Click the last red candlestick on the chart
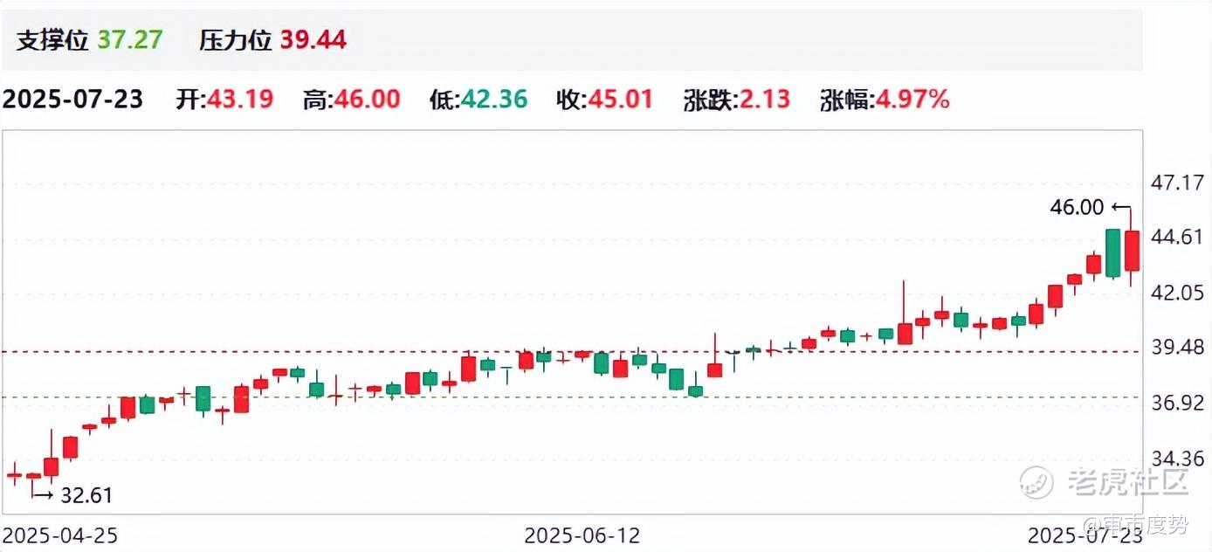 coord(1133,251)
